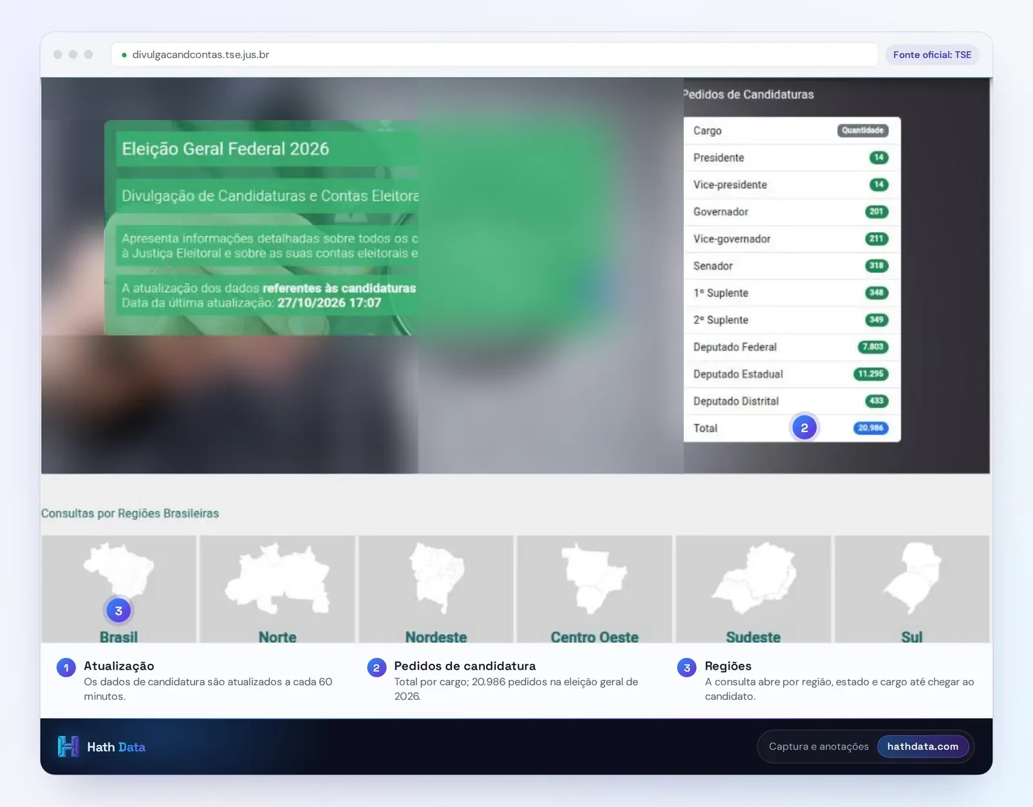Click the 'Captura e anotações' label
The image size is (1033, 807).
point(819,746)
